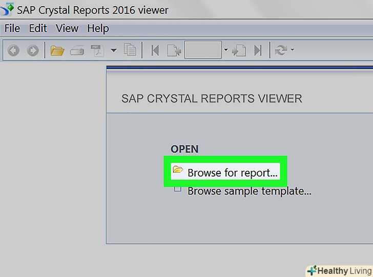
Task: Go to next page icon
Action: click(x=239, y=50)
